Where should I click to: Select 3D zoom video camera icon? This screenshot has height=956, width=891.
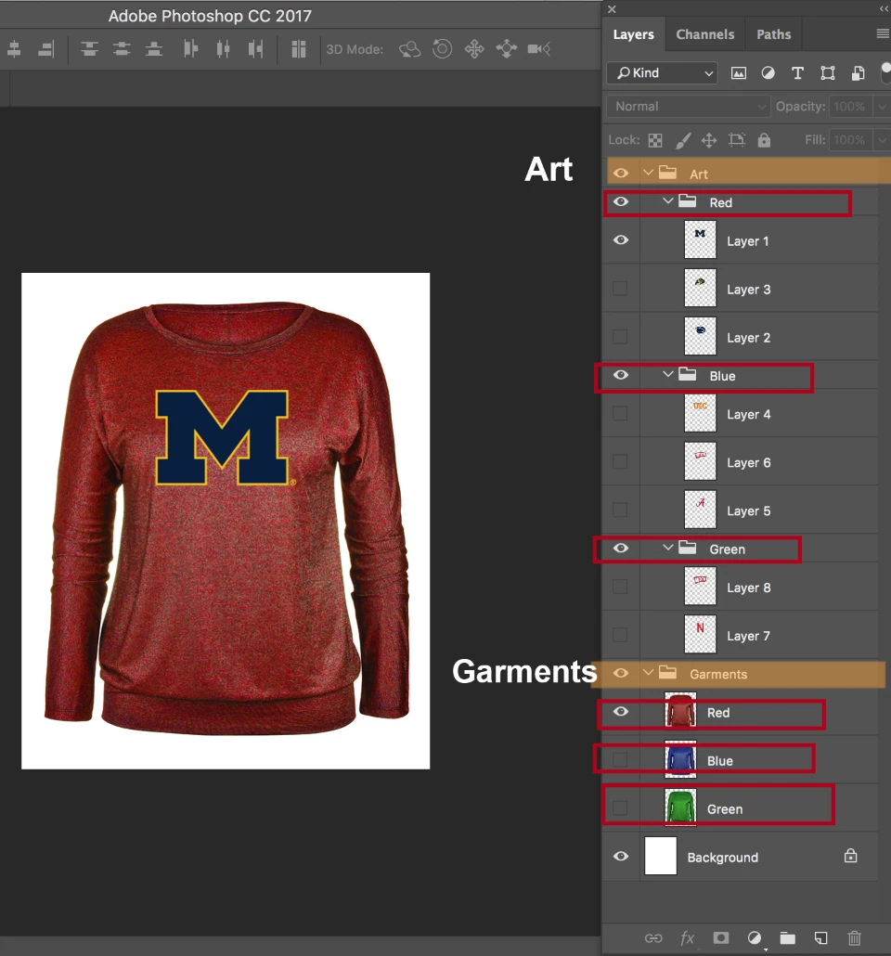click(x=539, y=49)
